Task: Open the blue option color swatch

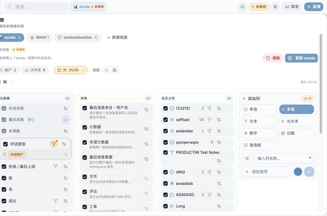Action: pyautogui.click(x=298, y=172)
